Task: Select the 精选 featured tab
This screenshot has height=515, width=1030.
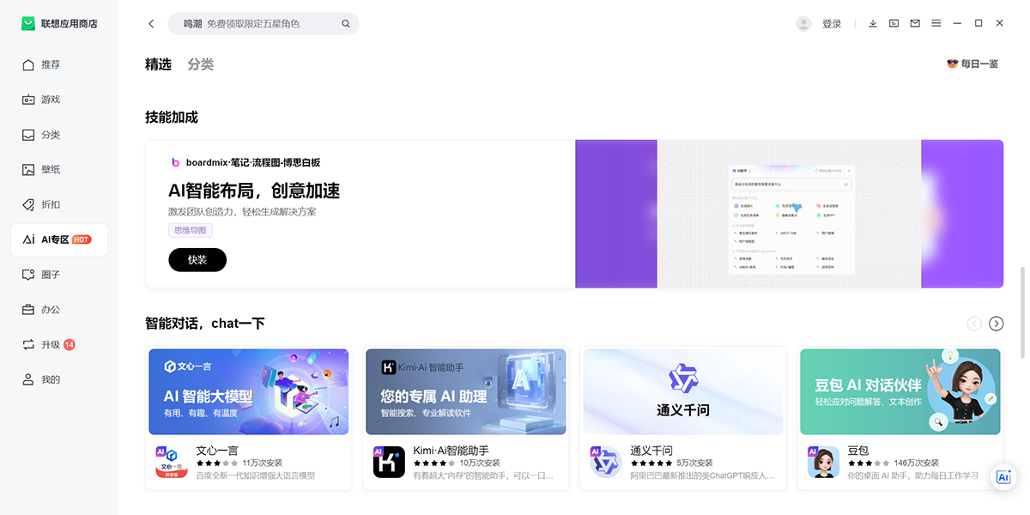Action: click(x=159, y=64)
